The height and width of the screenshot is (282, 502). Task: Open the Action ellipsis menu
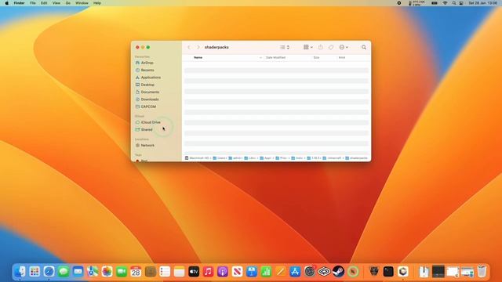(x=344, y=47)
